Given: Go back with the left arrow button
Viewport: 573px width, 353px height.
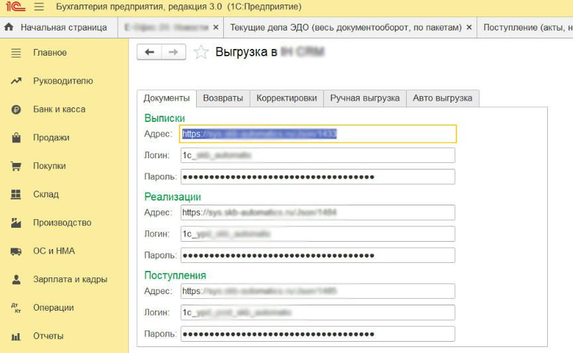Looking at the screenshot, I should pyautogui.click(x=150, y=52).
